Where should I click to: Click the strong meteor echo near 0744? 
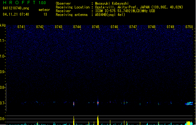coord(74,104)
